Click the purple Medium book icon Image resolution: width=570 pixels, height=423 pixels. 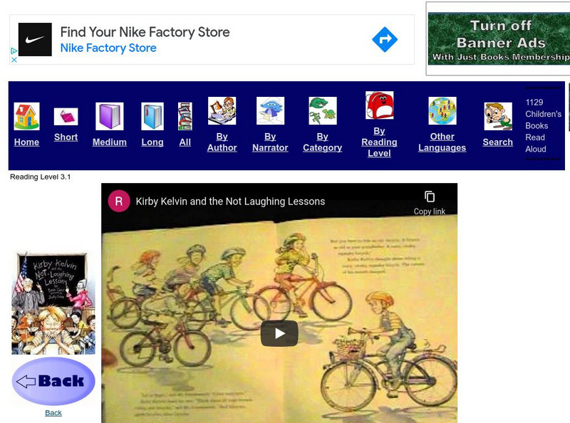tap(110, 117)
